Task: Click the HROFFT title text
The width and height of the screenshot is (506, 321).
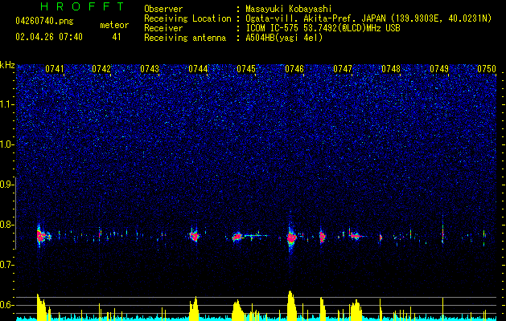Action: 83,6
